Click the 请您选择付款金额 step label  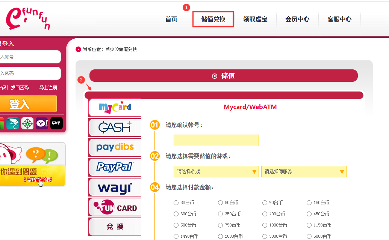[189, 187]
